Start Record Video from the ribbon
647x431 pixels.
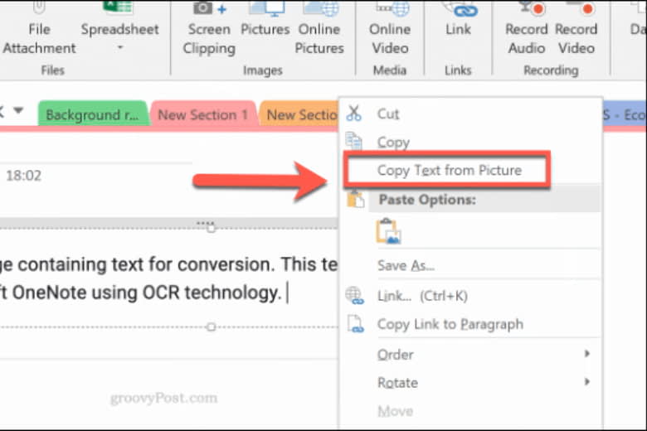[x=576, y=10]
